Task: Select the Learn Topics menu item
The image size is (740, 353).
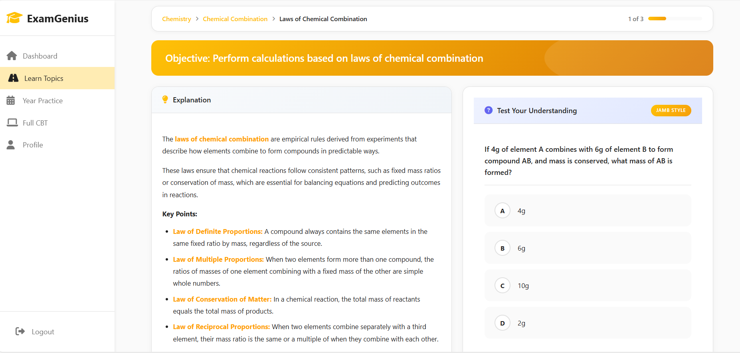Action: (57, 78)
